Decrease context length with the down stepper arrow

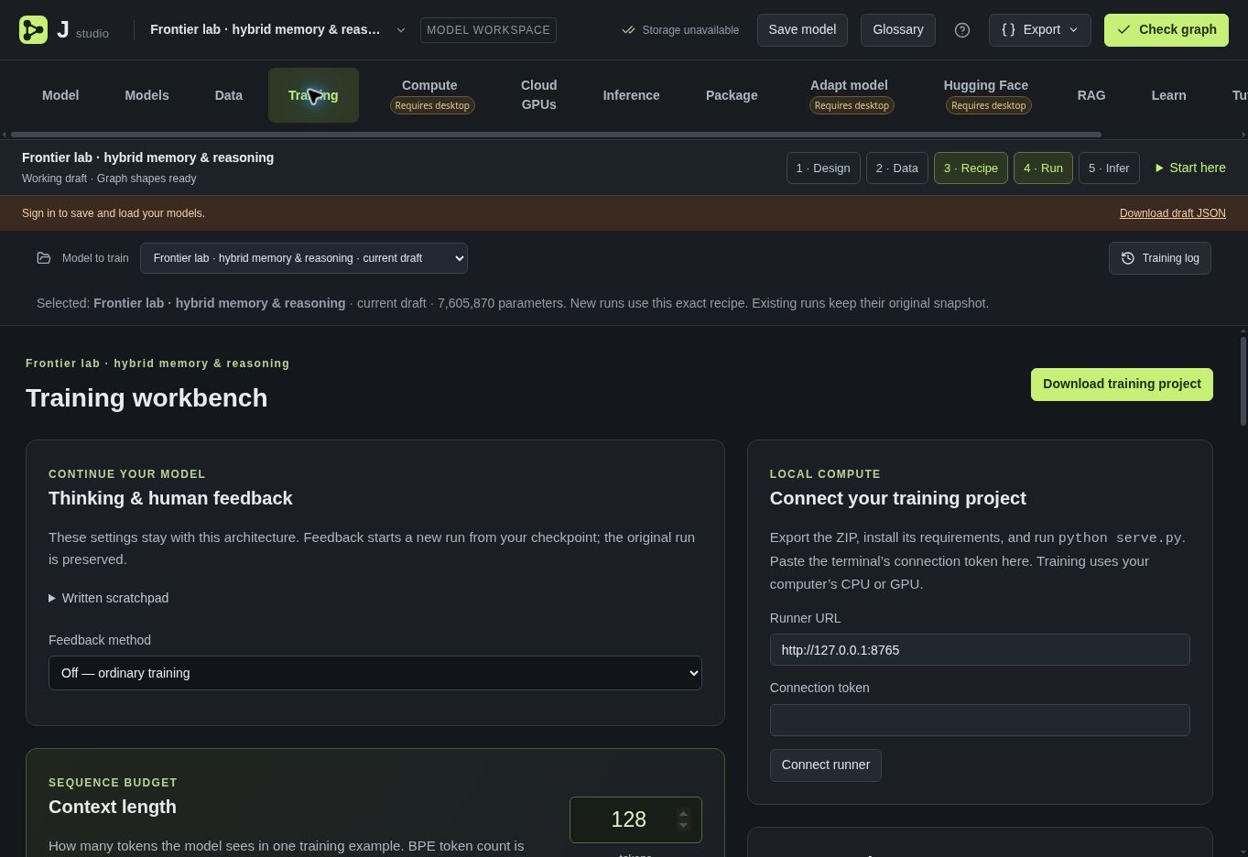click(683, 825)
